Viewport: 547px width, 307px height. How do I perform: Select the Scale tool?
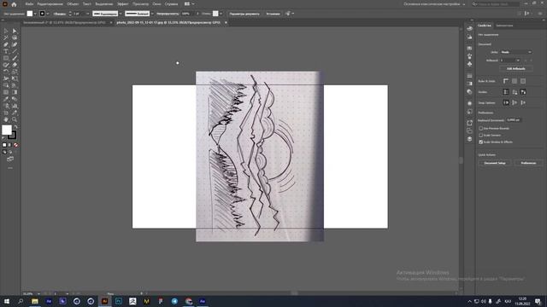pos(15,72)
